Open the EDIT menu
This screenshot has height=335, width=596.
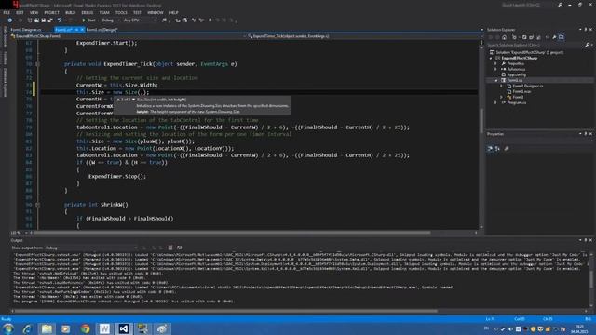pos(20,12)
